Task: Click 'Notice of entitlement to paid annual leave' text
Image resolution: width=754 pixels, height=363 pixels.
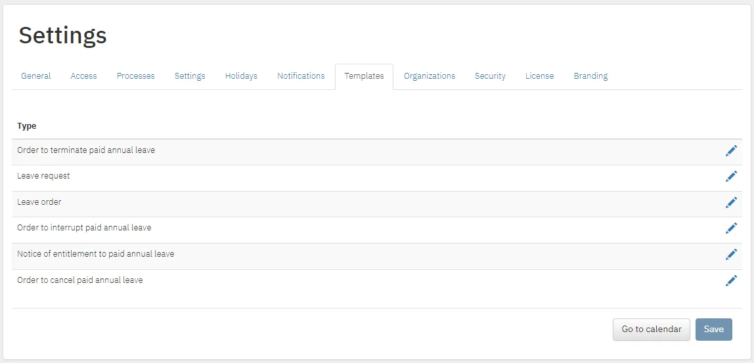Action: click(x=96, y=253)
